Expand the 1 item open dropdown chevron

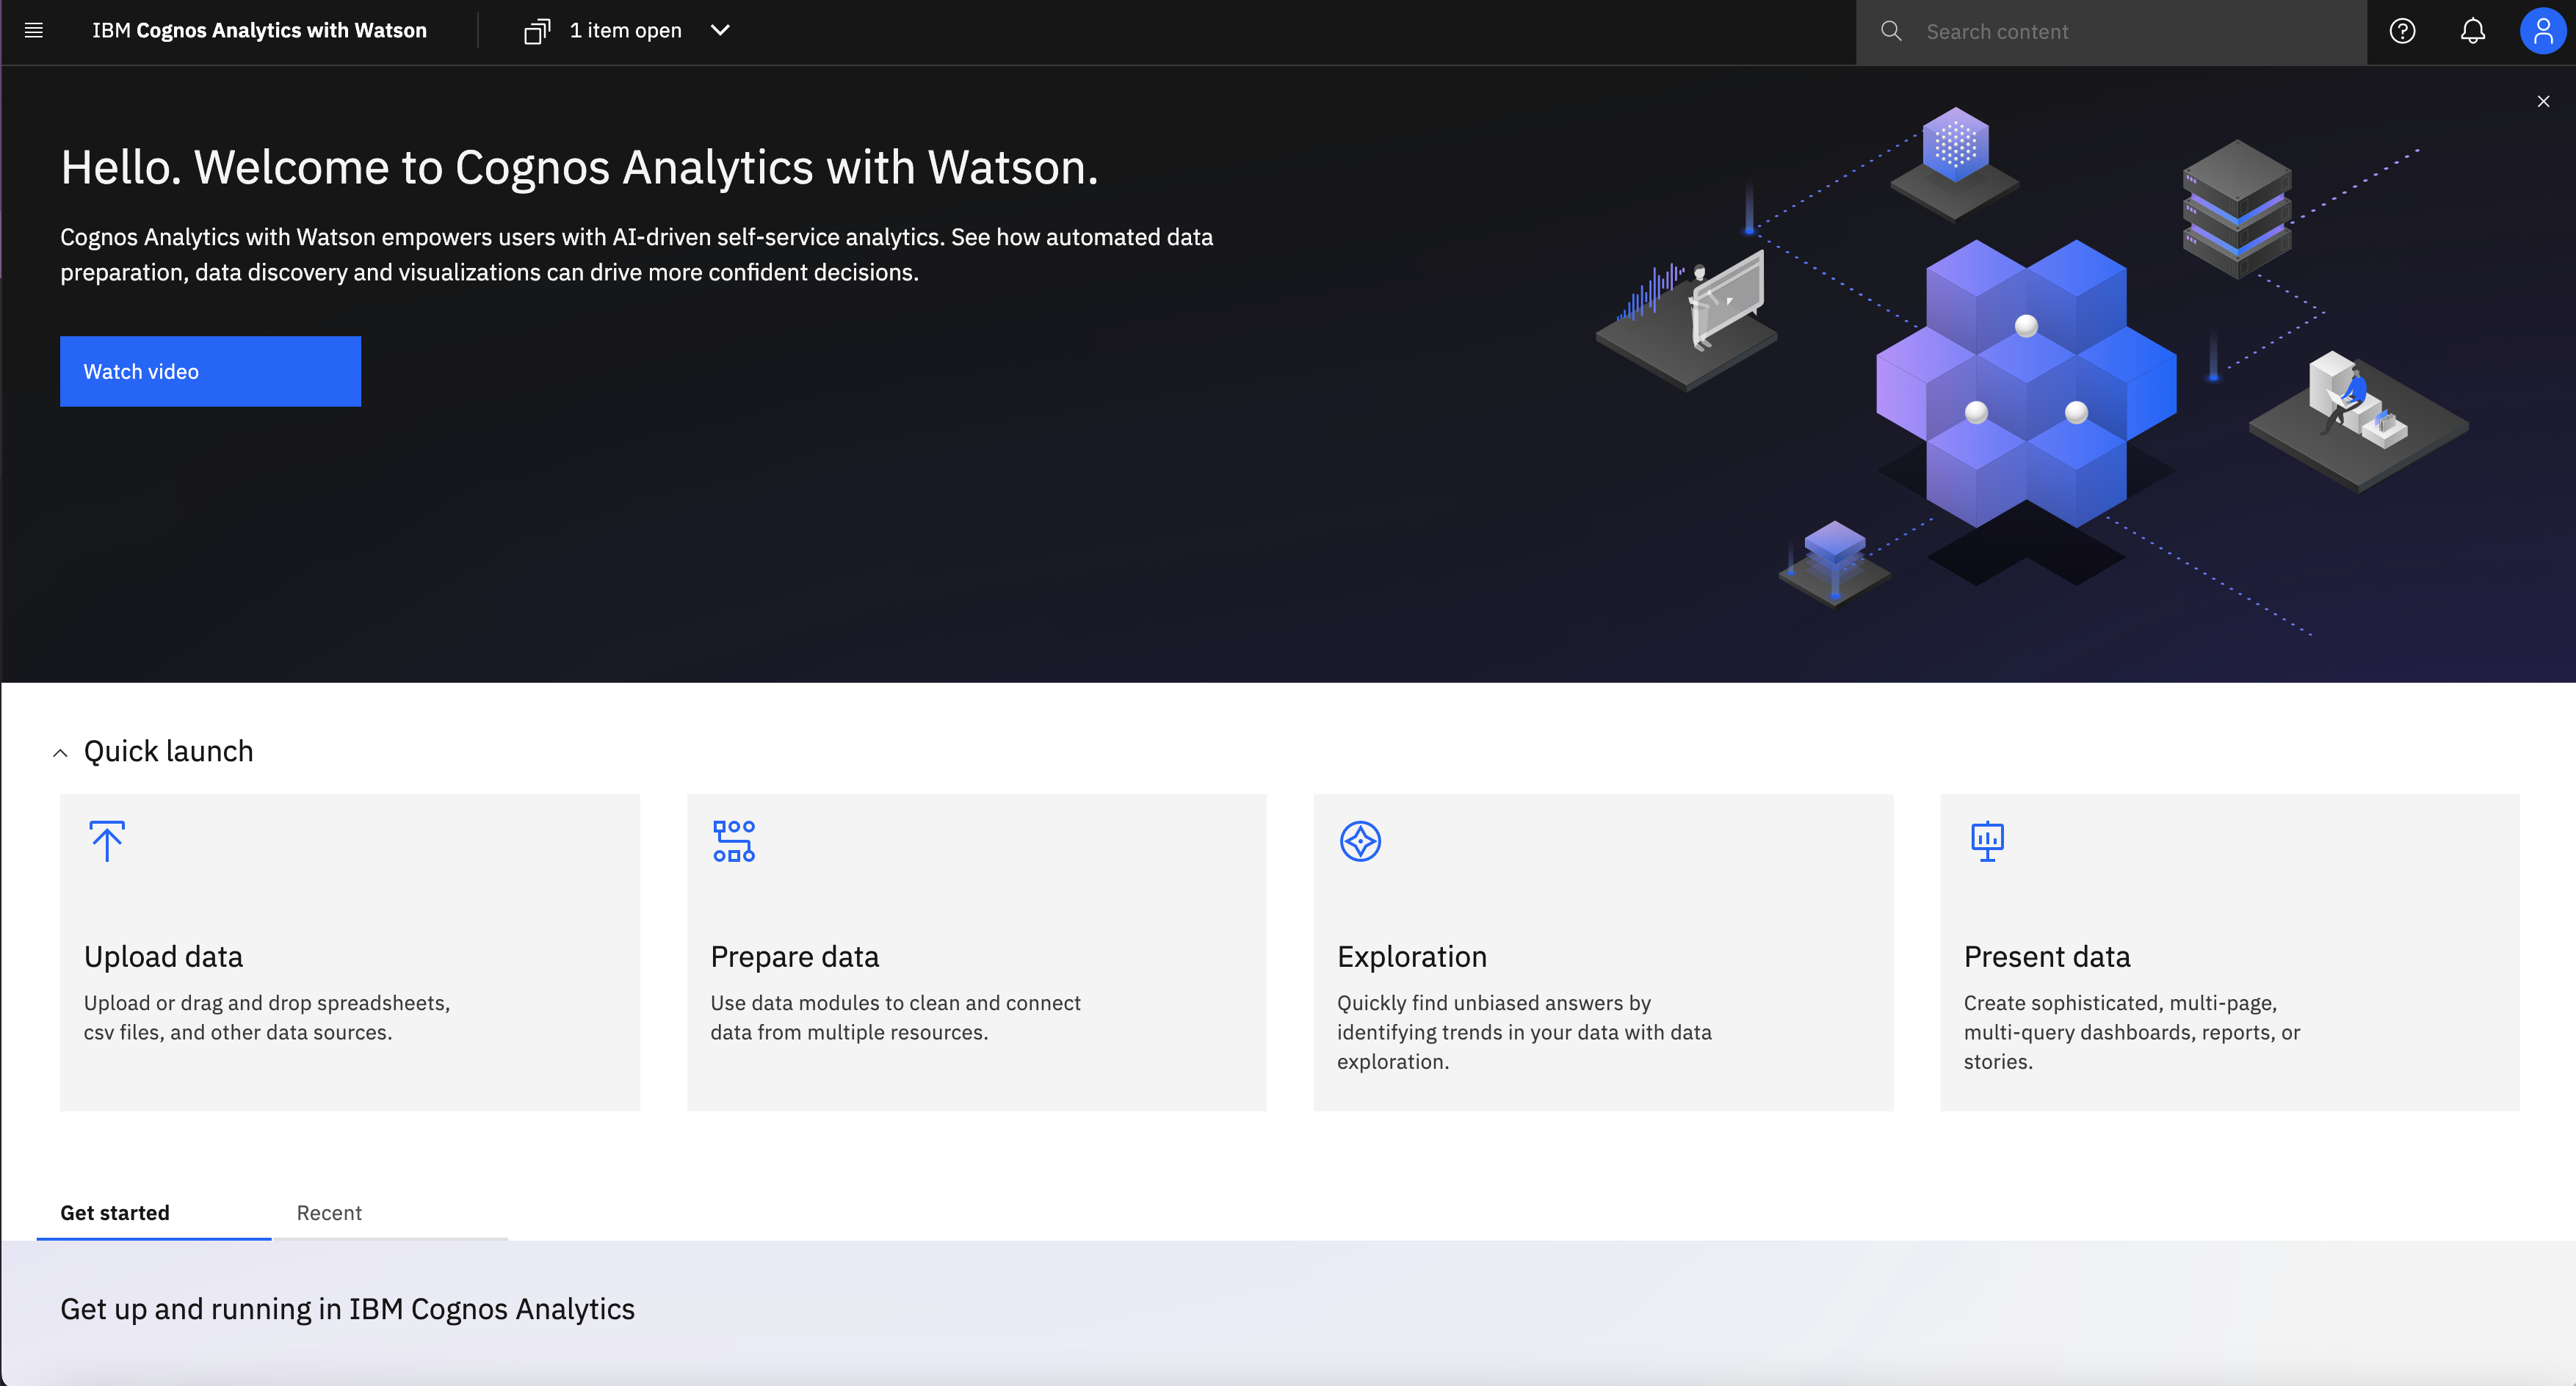[720, 31]
